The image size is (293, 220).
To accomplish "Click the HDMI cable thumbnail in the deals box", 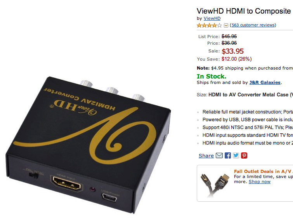I will coord(215,185).
